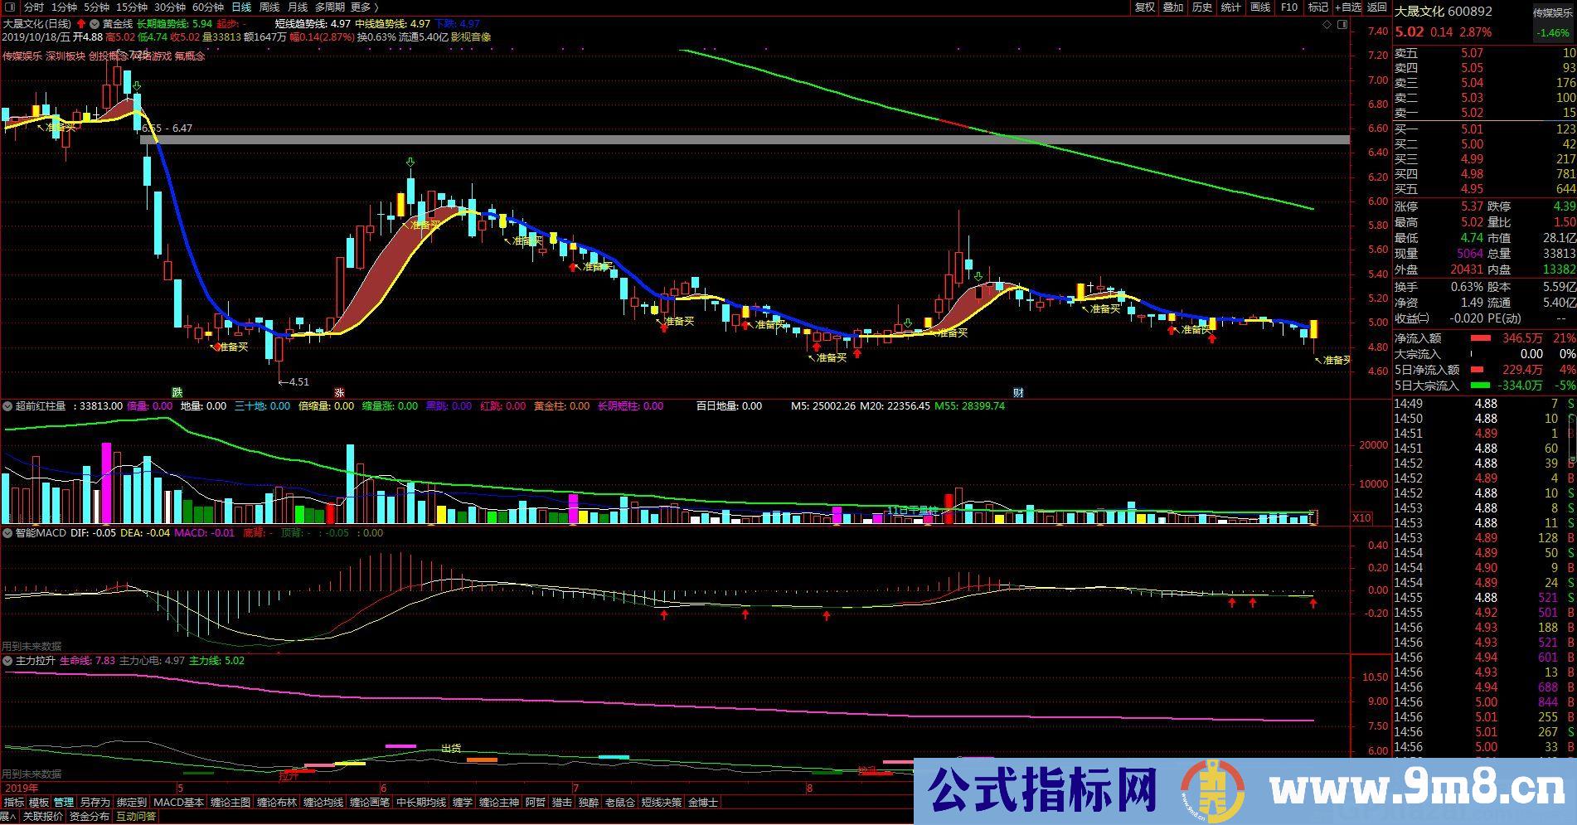Click the 返回 button
Screen dimensions: 1577x825
tap(1377, 7)
